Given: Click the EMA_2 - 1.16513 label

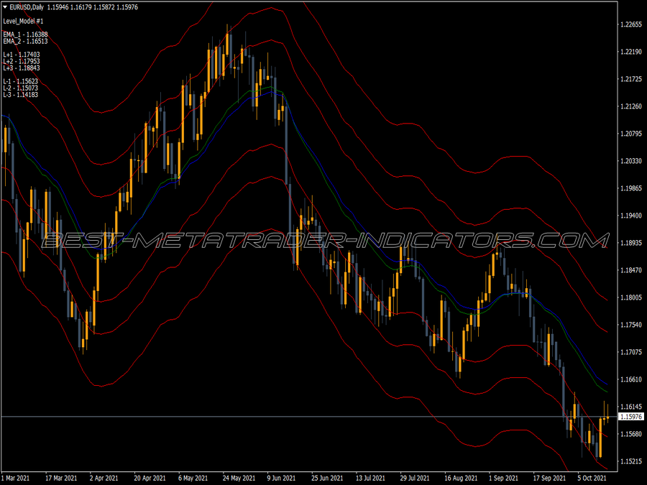Looking at the screenshot, I should click(25, 41).
